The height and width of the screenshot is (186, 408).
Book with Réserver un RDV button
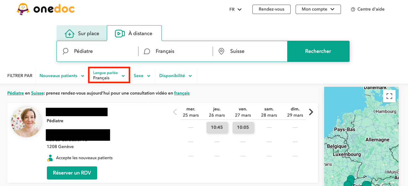pyautogui.click(x=72, y=173)
